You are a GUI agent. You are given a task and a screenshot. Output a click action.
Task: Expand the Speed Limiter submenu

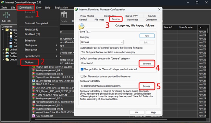click(56, 56)
